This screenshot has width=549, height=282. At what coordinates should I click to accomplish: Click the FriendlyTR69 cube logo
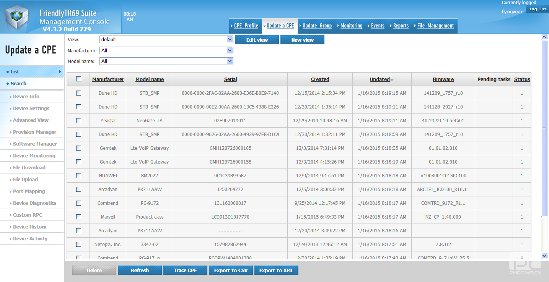(17, 18)
